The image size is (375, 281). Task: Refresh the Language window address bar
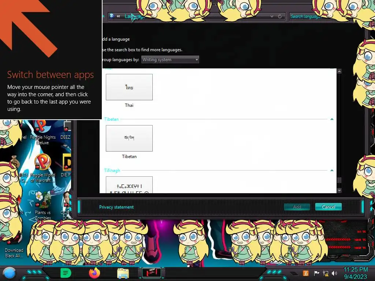tap(280, 16)
